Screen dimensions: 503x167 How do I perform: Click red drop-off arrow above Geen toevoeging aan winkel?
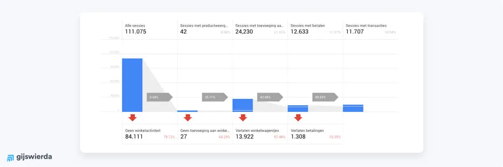(188, 118)
